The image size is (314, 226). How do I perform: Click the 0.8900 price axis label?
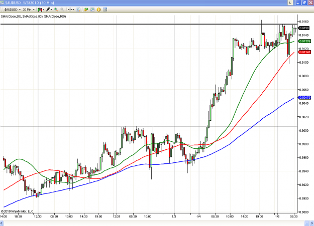pos(304,198)
